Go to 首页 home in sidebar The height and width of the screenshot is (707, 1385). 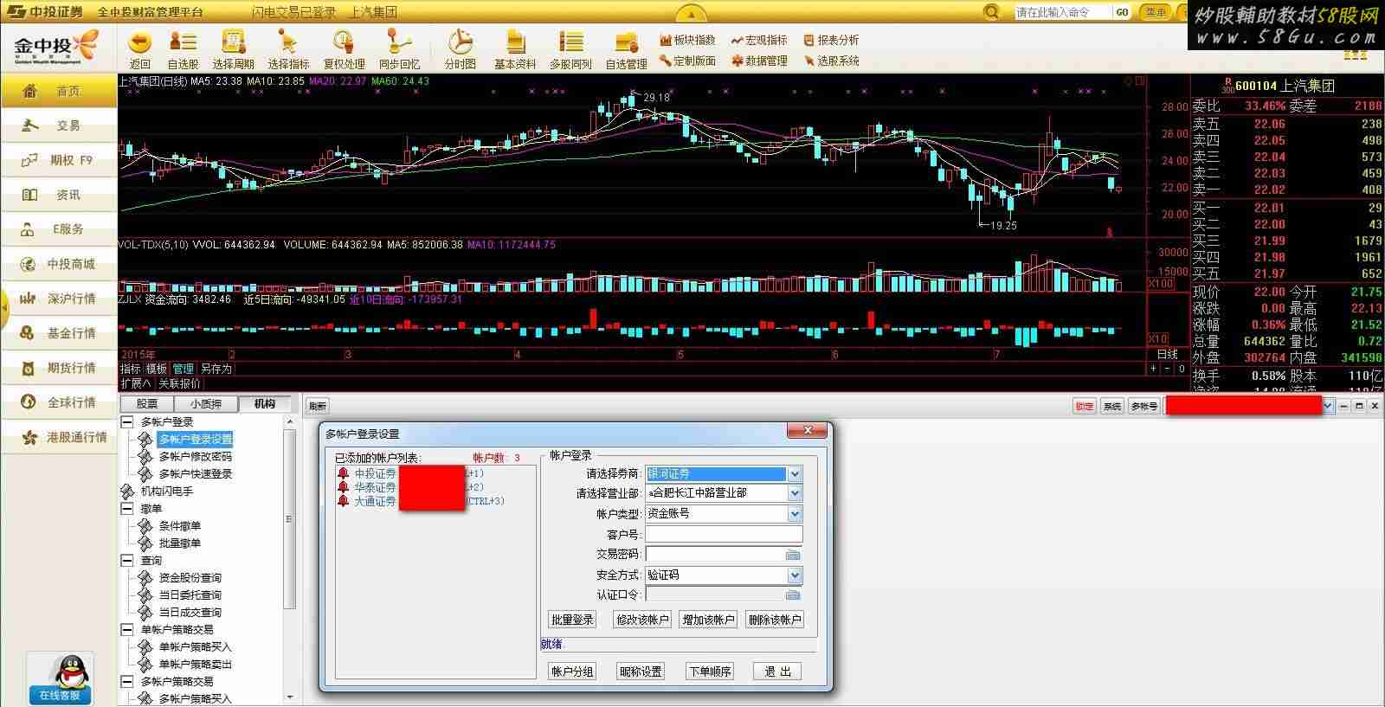click(59, 91)
